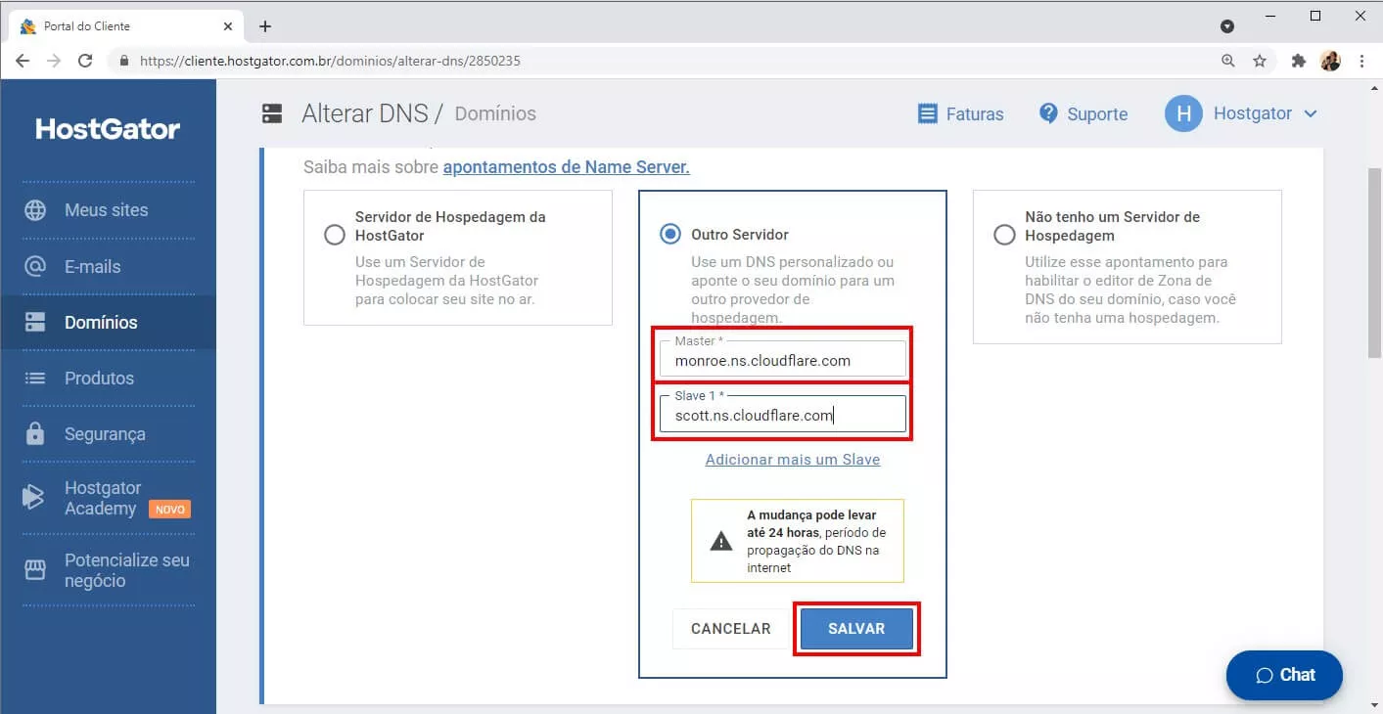1383x714 pixels.
Task: Open Meus sites in the sidebar
Action: coord(108,210)
